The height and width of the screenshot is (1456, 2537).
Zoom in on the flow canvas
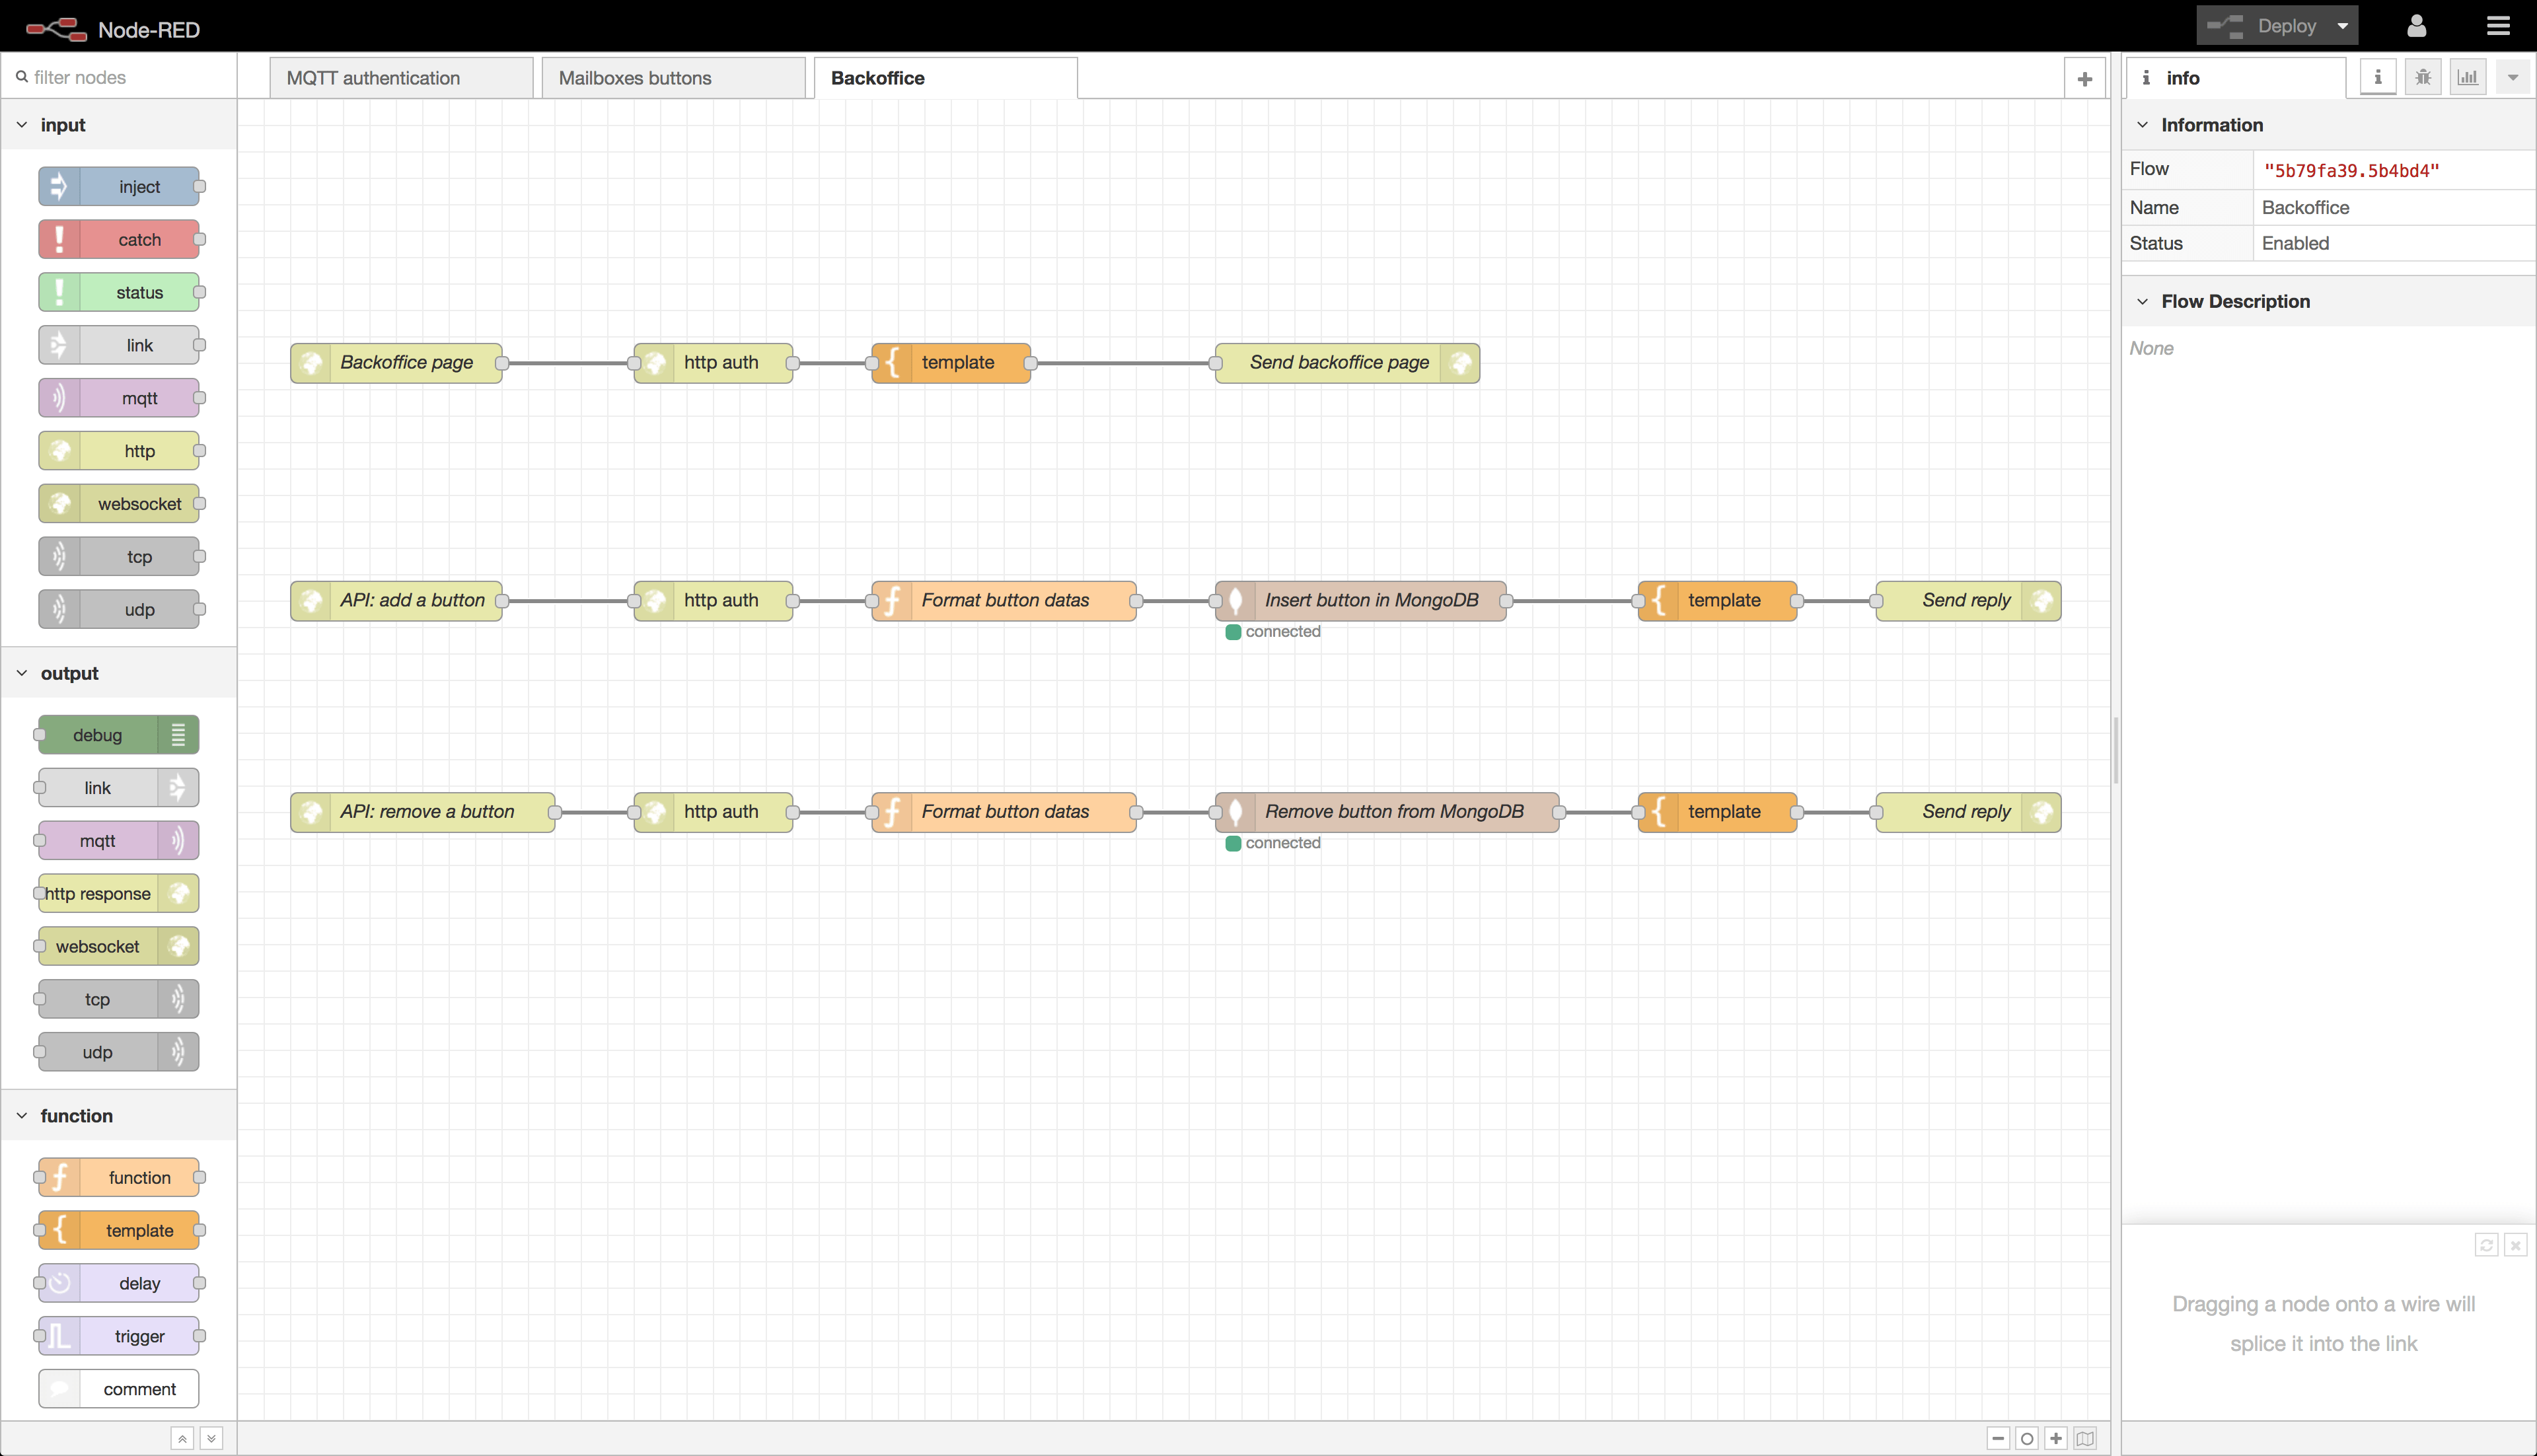click(x=2056, y=1438)
